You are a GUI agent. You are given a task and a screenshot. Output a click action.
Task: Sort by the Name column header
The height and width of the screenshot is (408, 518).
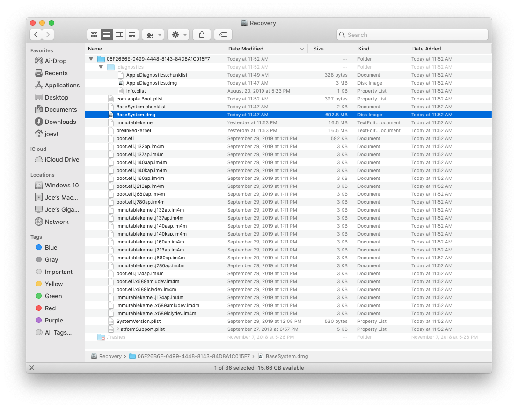click(154, 49)
